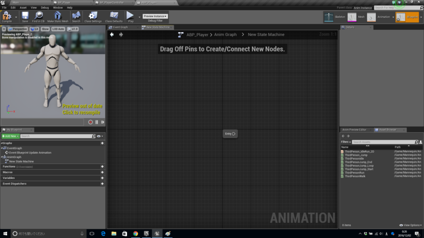Select Event Blueprint Update Animation item
This screenshot has height=238, width=424.
(30, 153)
